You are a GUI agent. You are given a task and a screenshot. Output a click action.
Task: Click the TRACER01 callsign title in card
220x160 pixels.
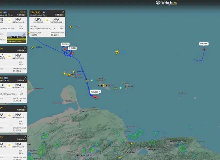(x=36, y=12)
